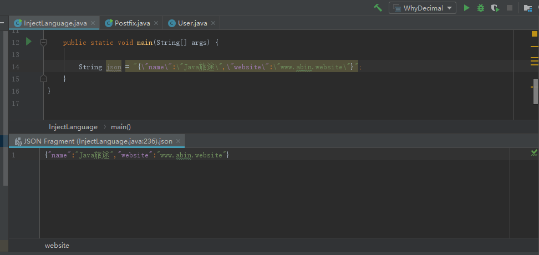Screen dimensions: 539x255
Task: Collapse main method fold marker at line 12
Action: [43, 43]
